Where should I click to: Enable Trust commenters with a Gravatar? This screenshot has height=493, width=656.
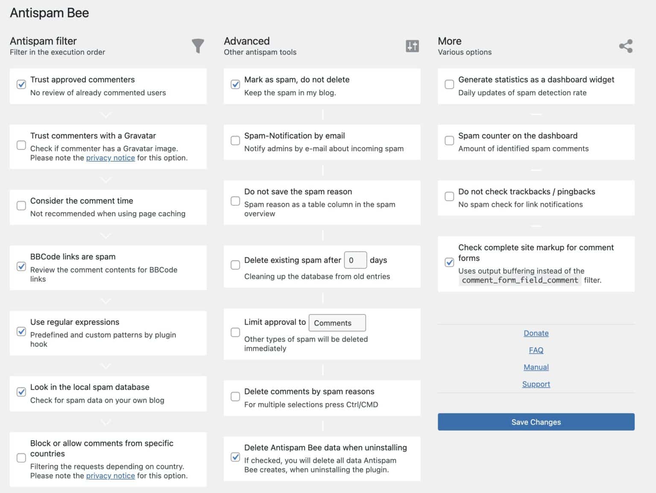point(21,145)
